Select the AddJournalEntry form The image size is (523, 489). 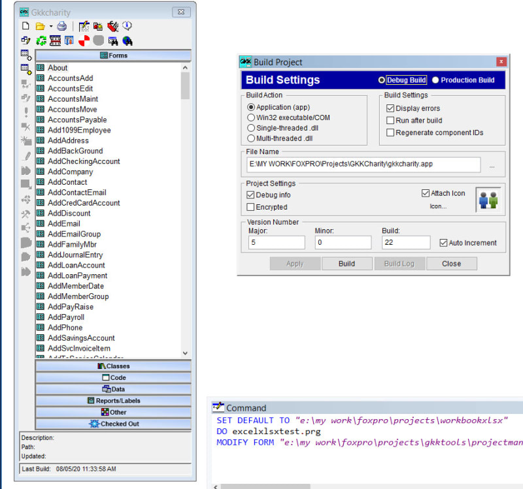75,255
